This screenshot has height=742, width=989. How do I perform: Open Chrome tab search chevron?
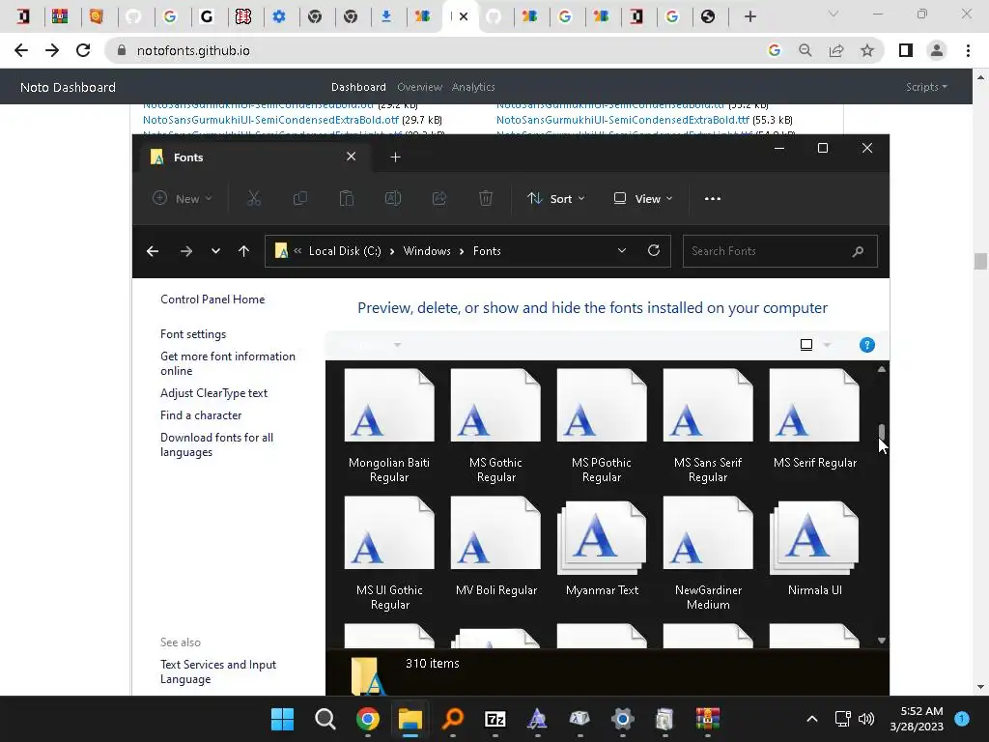coord(834,14)
